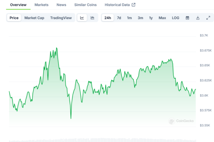Open the Similar Coins tab
214x142 pixels.
tap(86, 5)
